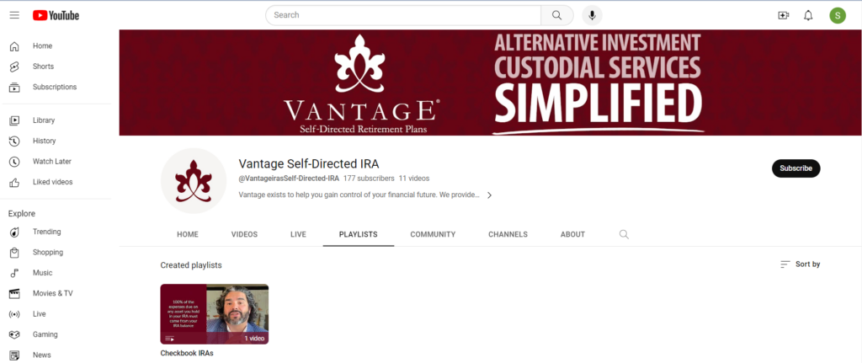Click the playlist queue icon on thumbnail
Image resolution: width=862 pixels, height=363 pixels.
pyautogui.click(x=169, y=339)
